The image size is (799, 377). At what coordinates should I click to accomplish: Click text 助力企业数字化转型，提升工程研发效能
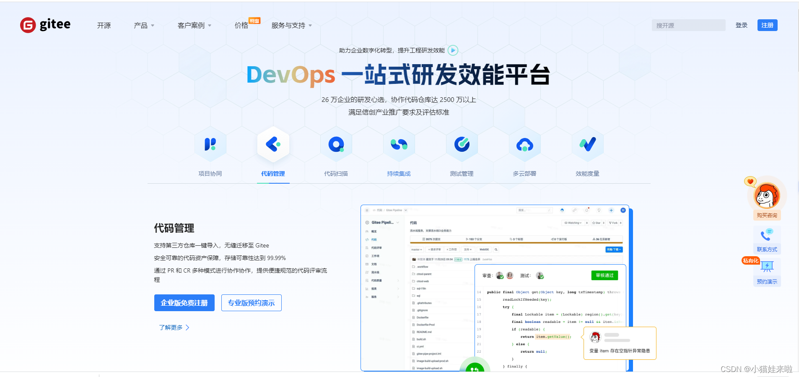click(392, 50)
